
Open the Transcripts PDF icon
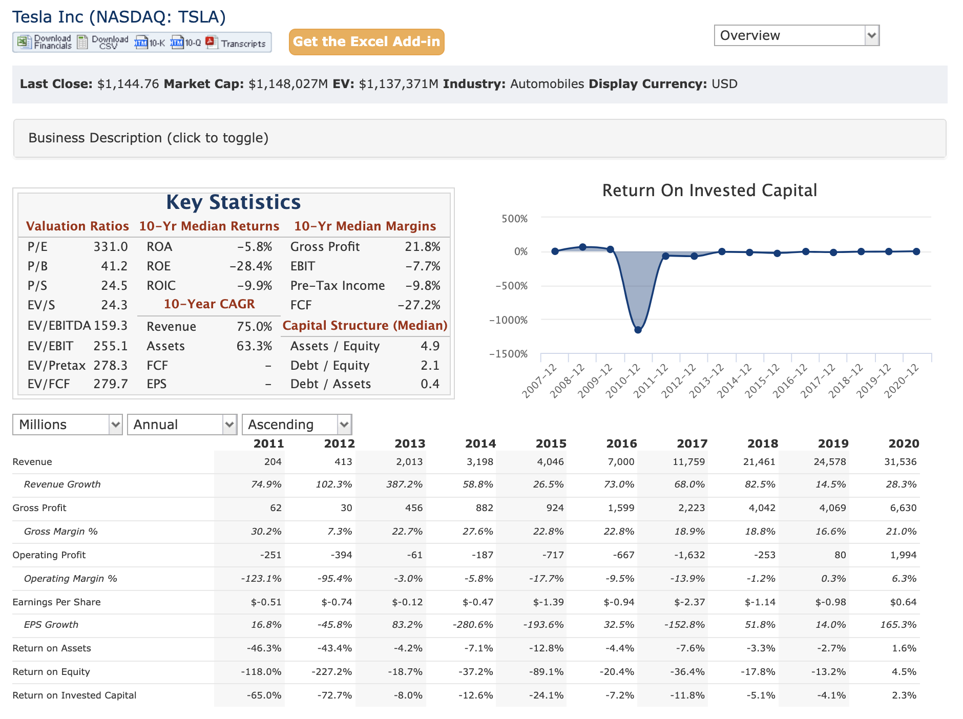tap(211, 43)
